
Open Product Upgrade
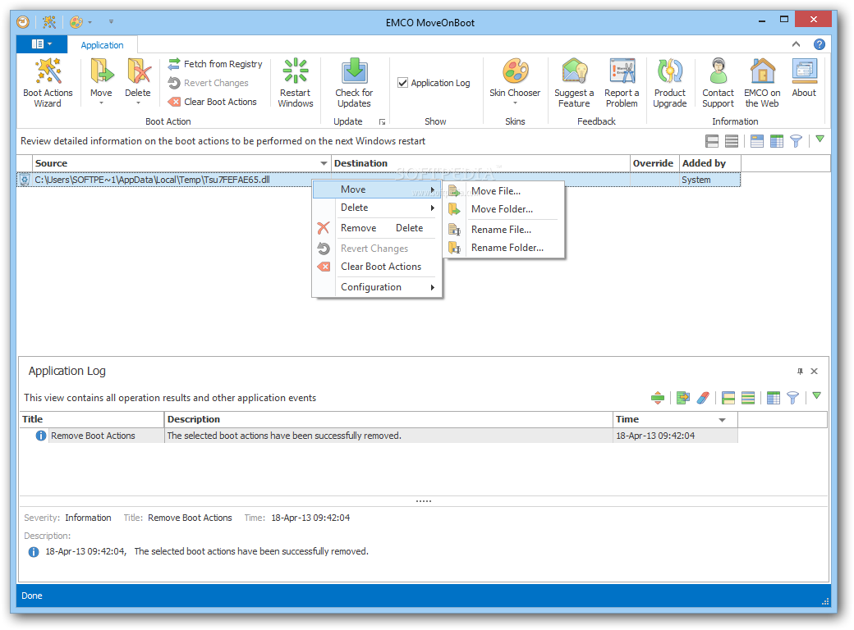(670, 83)
